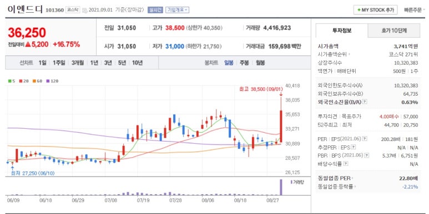
Task: Click target price 57,000
Action: (x=410, y=117)
